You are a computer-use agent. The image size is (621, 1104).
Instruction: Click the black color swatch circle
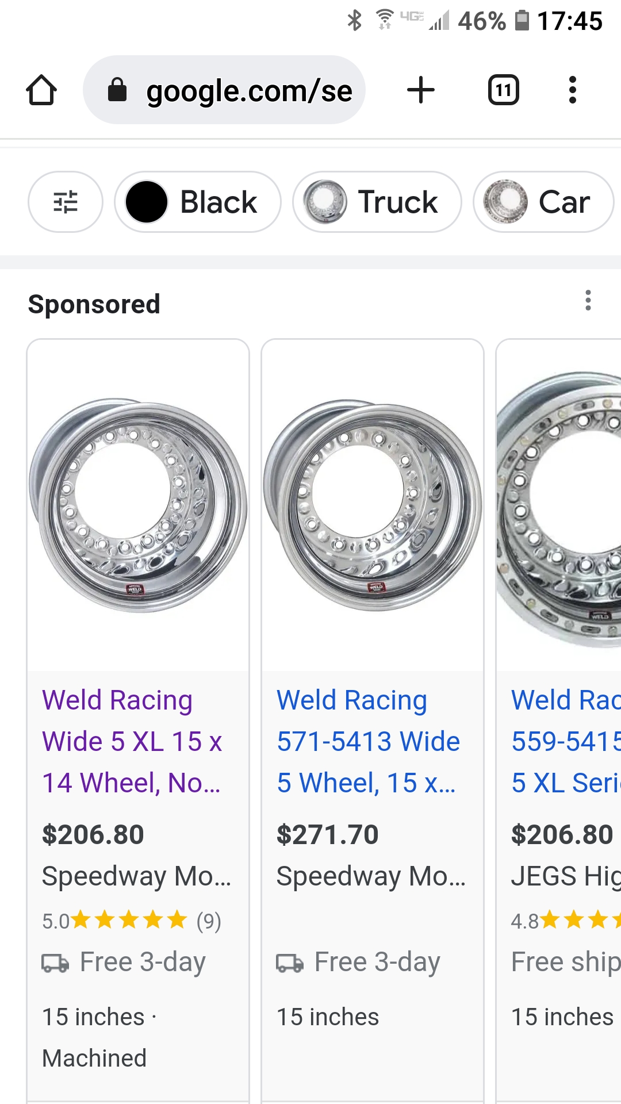pos(147,202)
